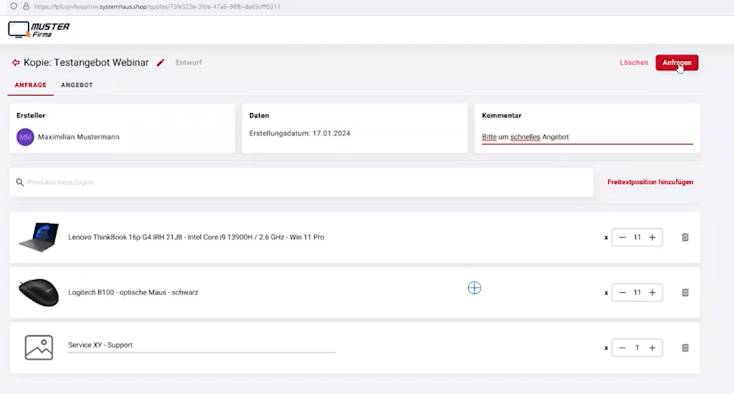
Task: Remove the Service XY - Support position
Action: [x=685, y=348]
